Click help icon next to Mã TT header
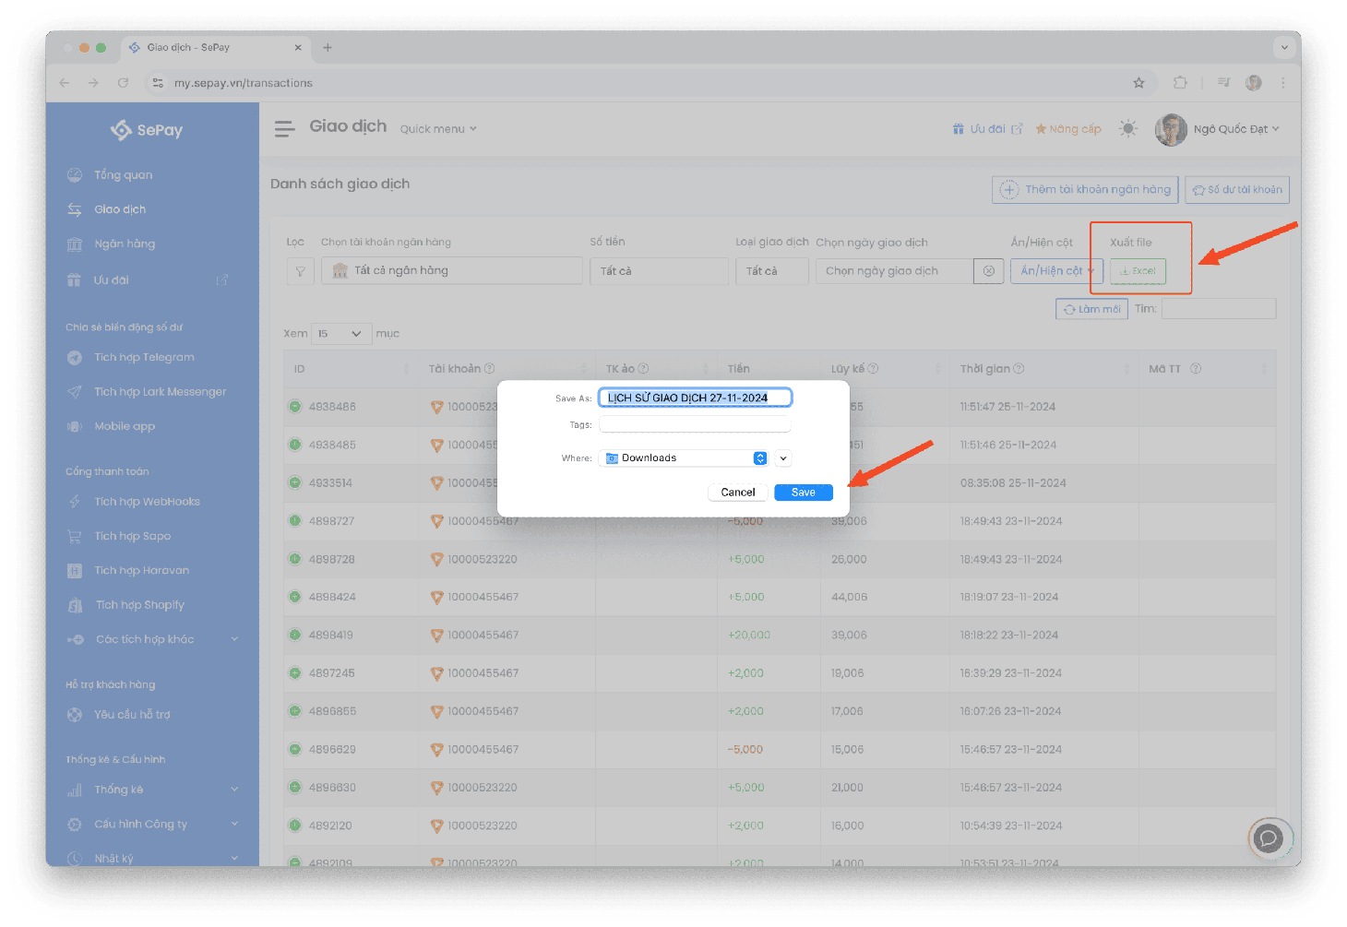 [x=1196, y=369]
